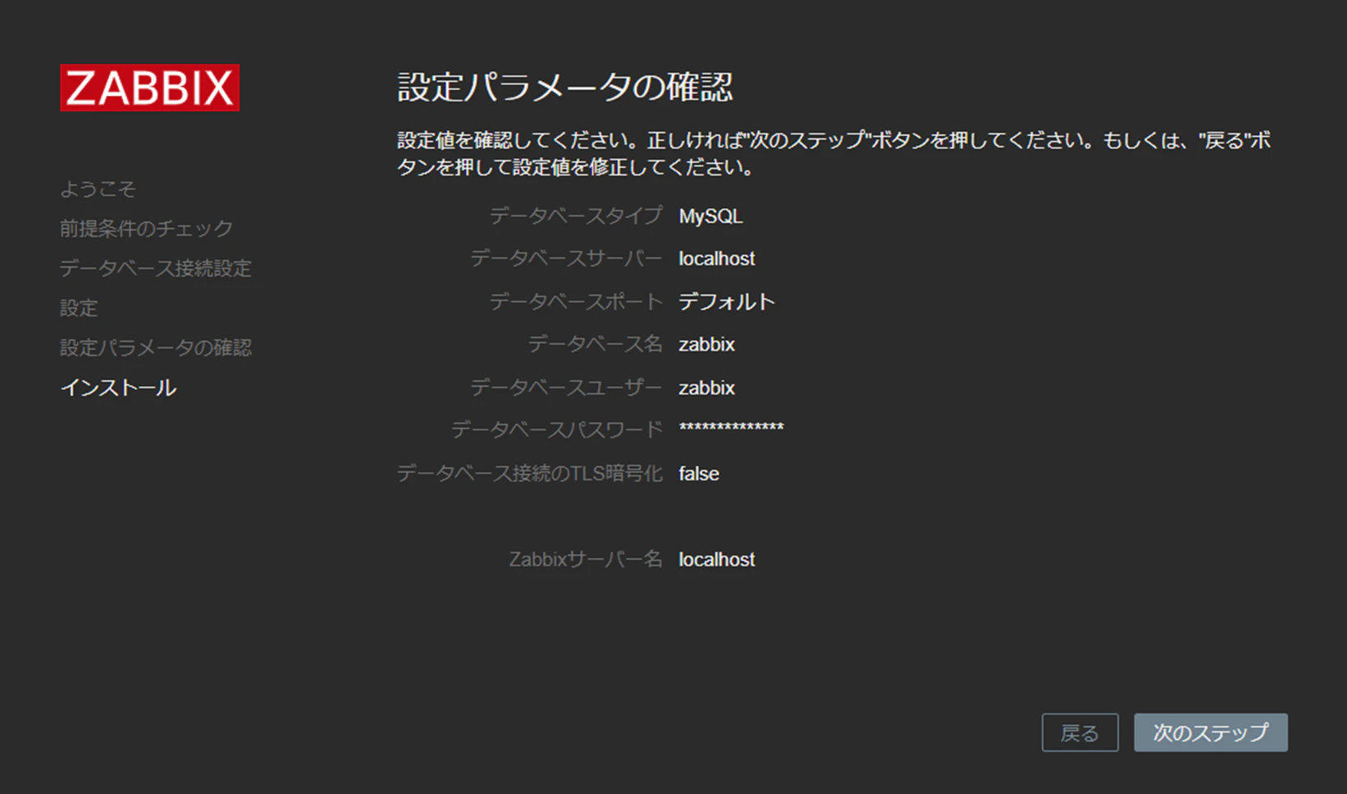Click the page heading 設定パラメータの確認
This screenshot has width=1347, height=794.
(565, 87)
